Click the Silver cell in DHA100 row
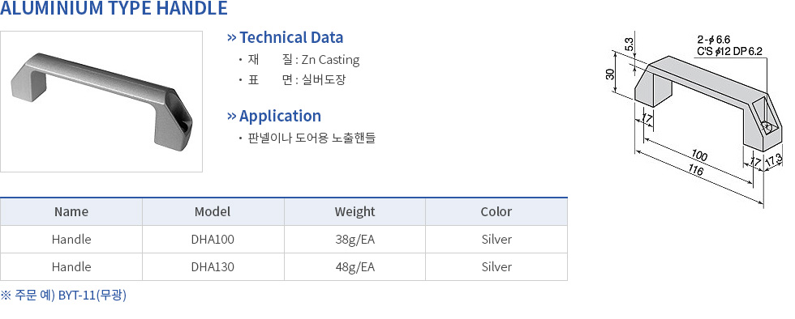Image resolution: width=795 pixels, height=319 pixels. click(496, 240)
